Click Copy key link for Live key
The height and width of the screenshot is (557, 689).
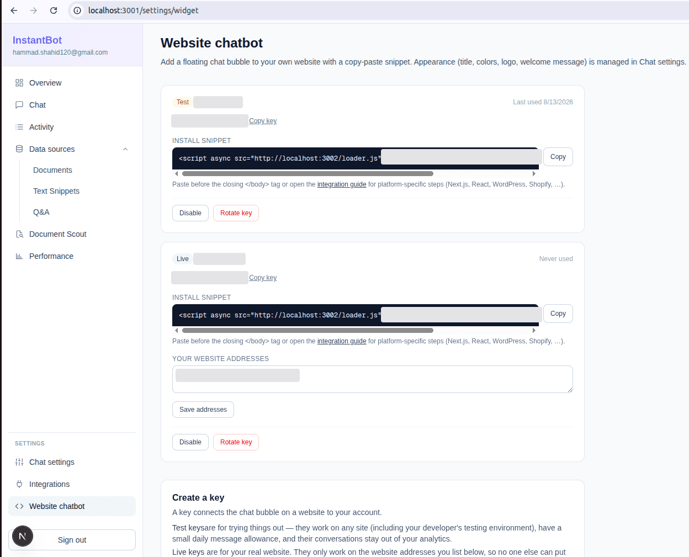point(263,278)
